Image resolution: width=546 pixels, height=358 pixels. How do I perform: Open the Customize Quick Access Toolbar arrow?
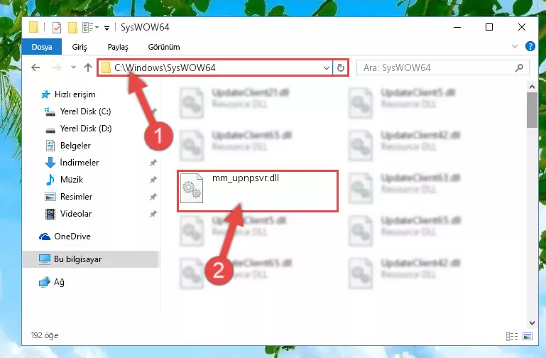pyautogui.click(x=107, y=28)
